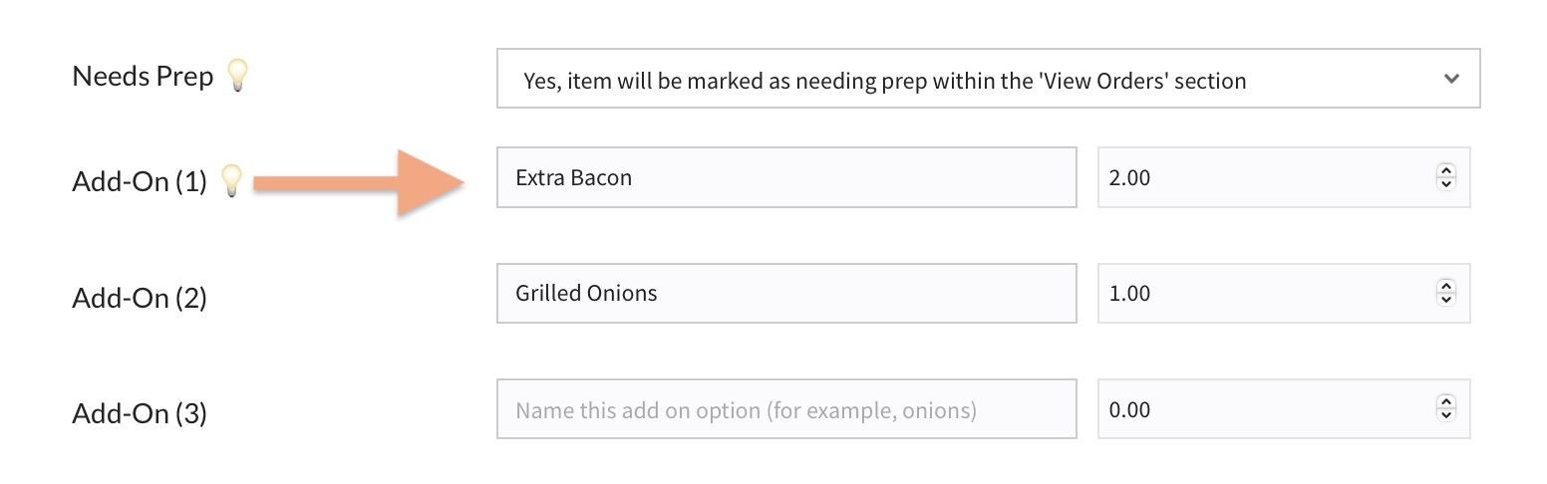Raise Add-On (3) price with up stepper
Screen dimensions: 1547x484
(x=1445, y=402)
